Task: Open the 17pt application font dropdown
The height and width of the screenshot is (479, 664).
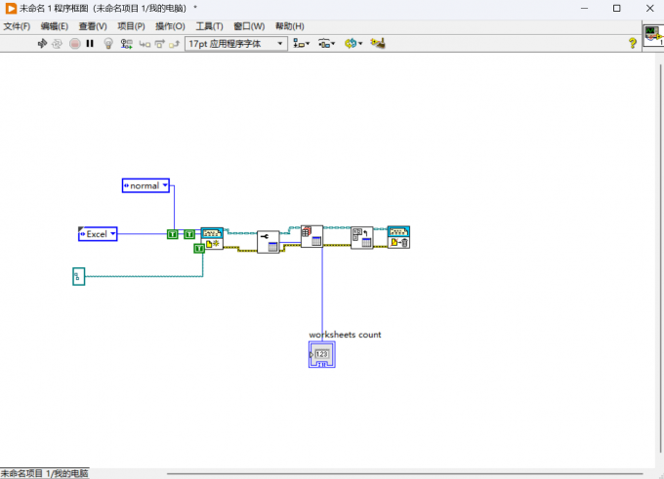Action: (x=236, y=44)
